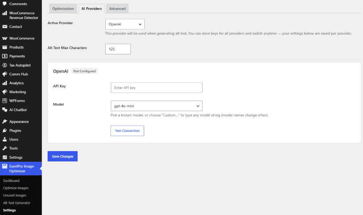
Task: Click the Marketing megaphone icon
Action: click(x=4, y=92)
